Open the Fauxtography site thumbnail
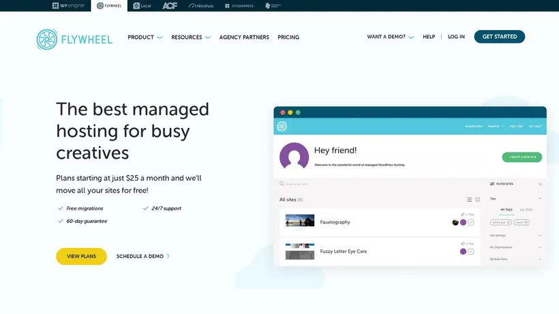 300,221
